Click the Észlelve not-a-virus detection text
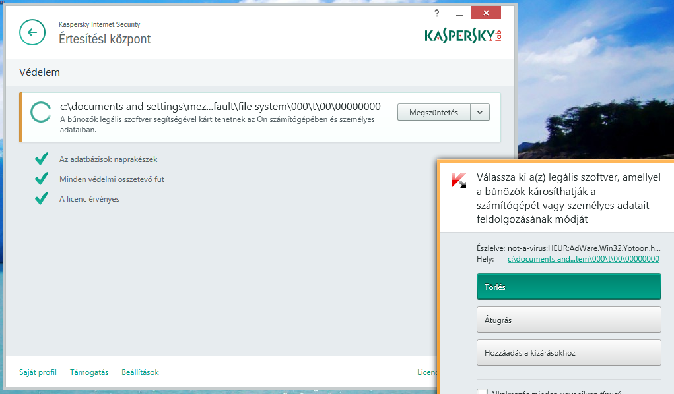 pos(568,248)
